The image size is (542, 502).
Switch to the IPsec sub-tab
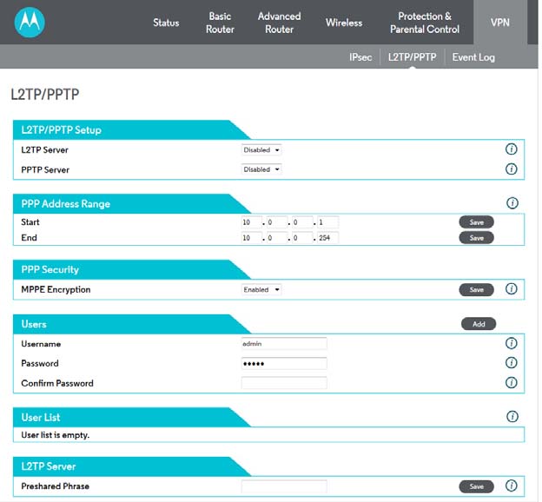click(x=360, y=57)
